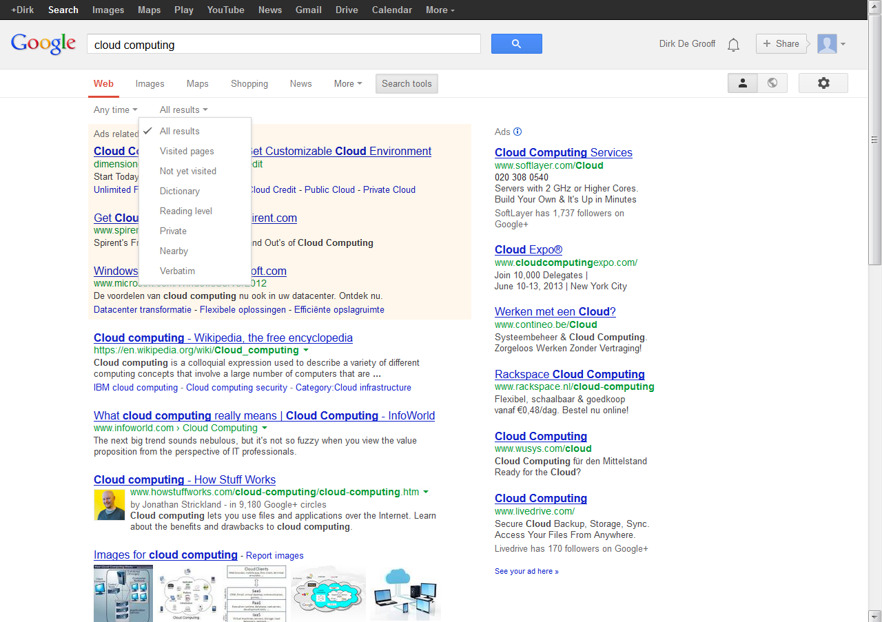This screenshot has width=882, height=622.
Task: Click the blue magnifier search button
Action: pos(516,43)
